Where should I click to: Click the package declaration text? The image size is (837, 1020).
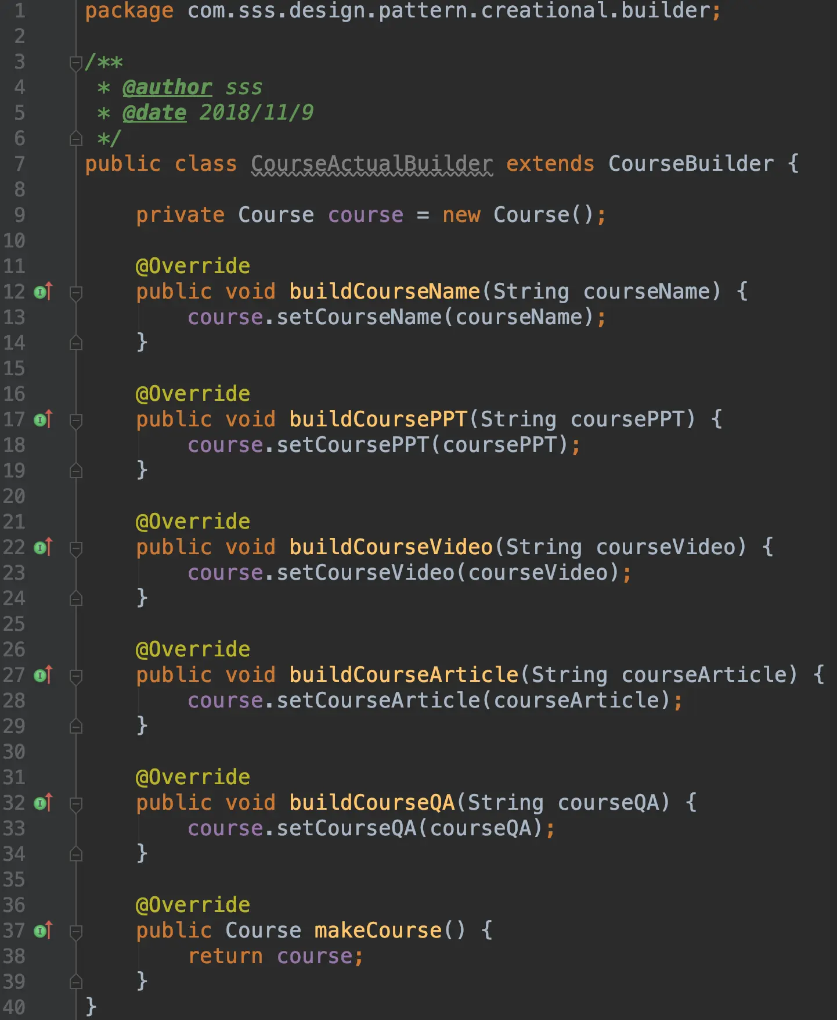[x=403, y=11]
